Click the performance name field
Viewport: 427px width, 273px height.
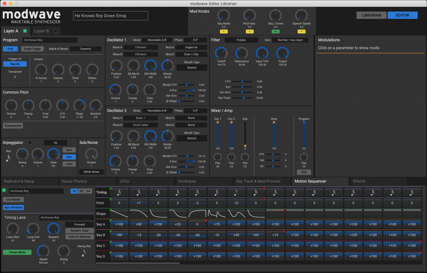click(111, 16)
